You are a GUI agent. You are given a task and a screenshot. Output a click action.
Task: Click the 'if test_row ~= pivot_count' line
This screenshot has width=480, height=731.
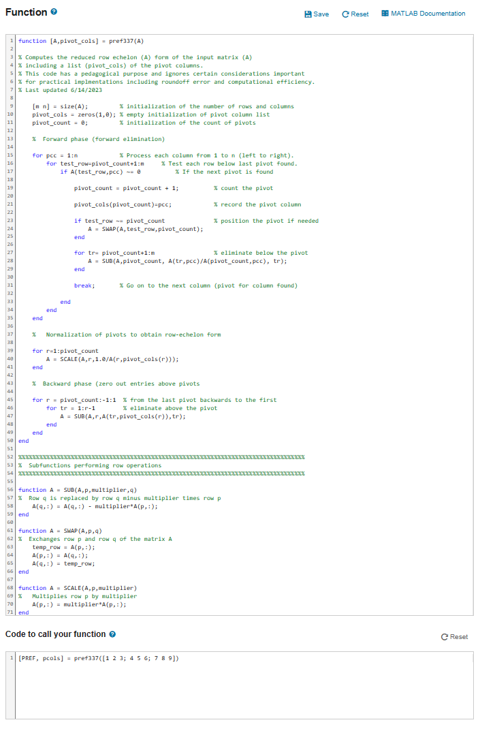pos(119,221)
